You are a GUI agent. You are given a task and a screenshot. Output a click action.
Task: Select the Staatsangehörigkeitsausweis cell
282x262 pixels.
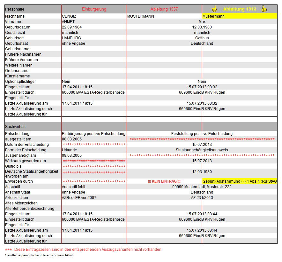click(202, 150)
